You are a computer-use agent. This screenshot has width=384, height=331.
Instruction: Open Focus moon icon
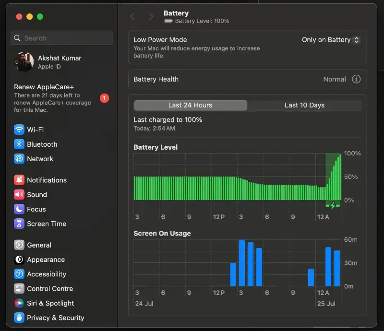click(x=19, y=209)
